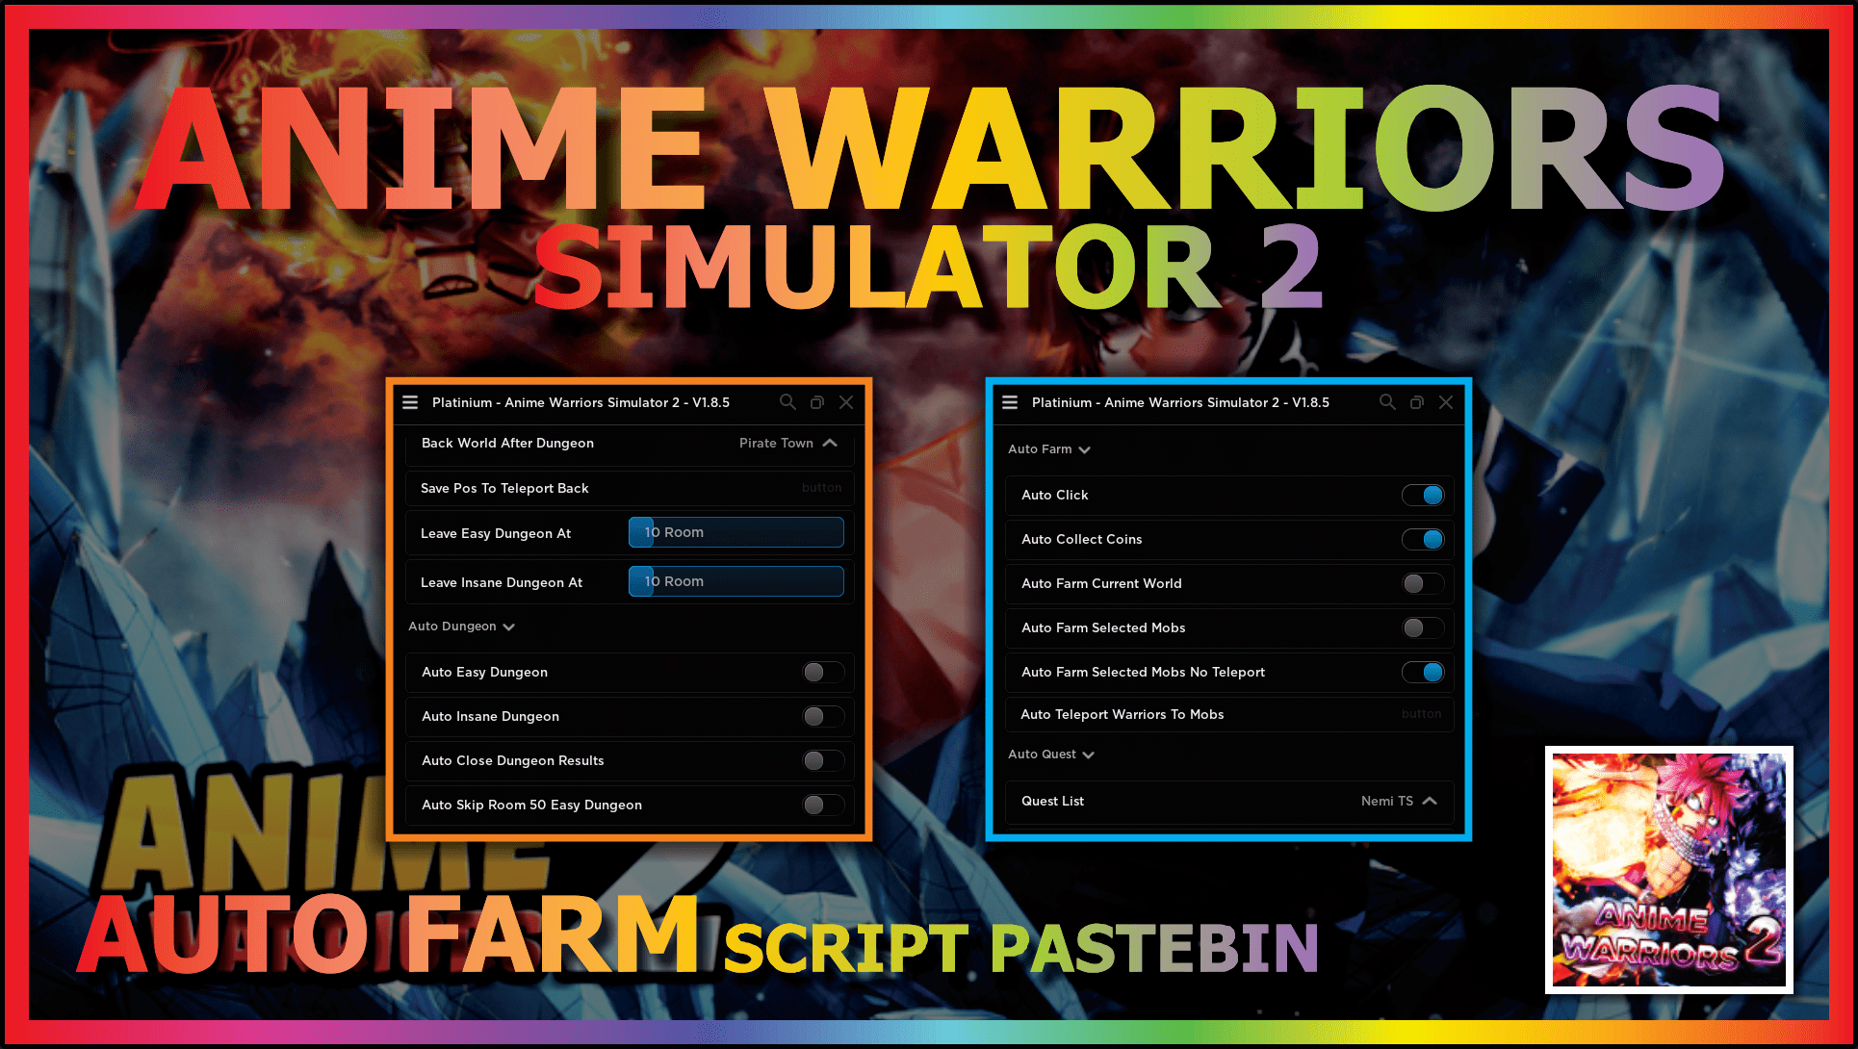Expand the Auto Dungeon section
Screen dimensions: 1858x1049
(461, 627)
